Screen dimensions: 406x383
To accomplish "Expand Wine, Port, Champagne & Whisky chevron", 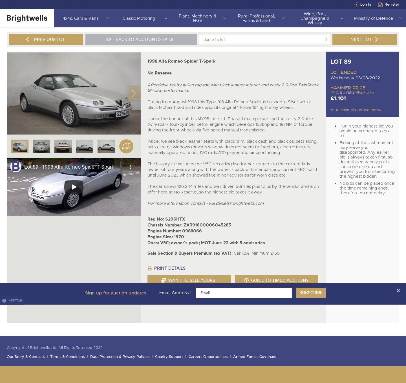I will pyautogui.click(x=342, y=18).
